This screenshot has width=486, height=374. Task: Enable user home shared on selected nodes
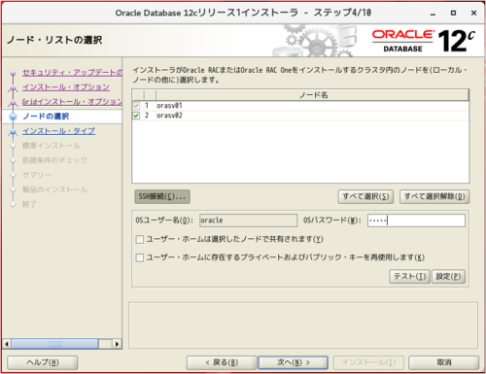point(140,239)
